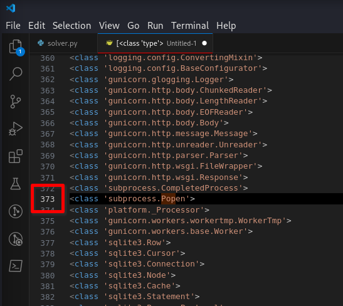Open the search-with-branch icon in sidebar
The image size is (343, 306).
click(16, 239)
